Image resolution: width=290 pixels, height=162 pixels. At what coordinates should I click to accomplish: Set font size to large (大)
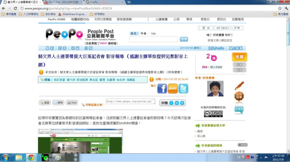click(181, 103)
